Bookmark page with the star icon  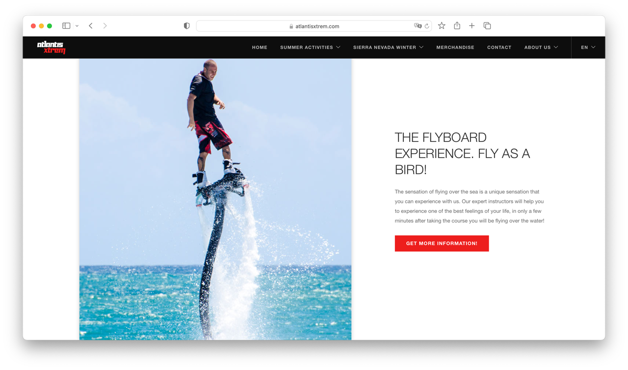[x=442, y=26]
